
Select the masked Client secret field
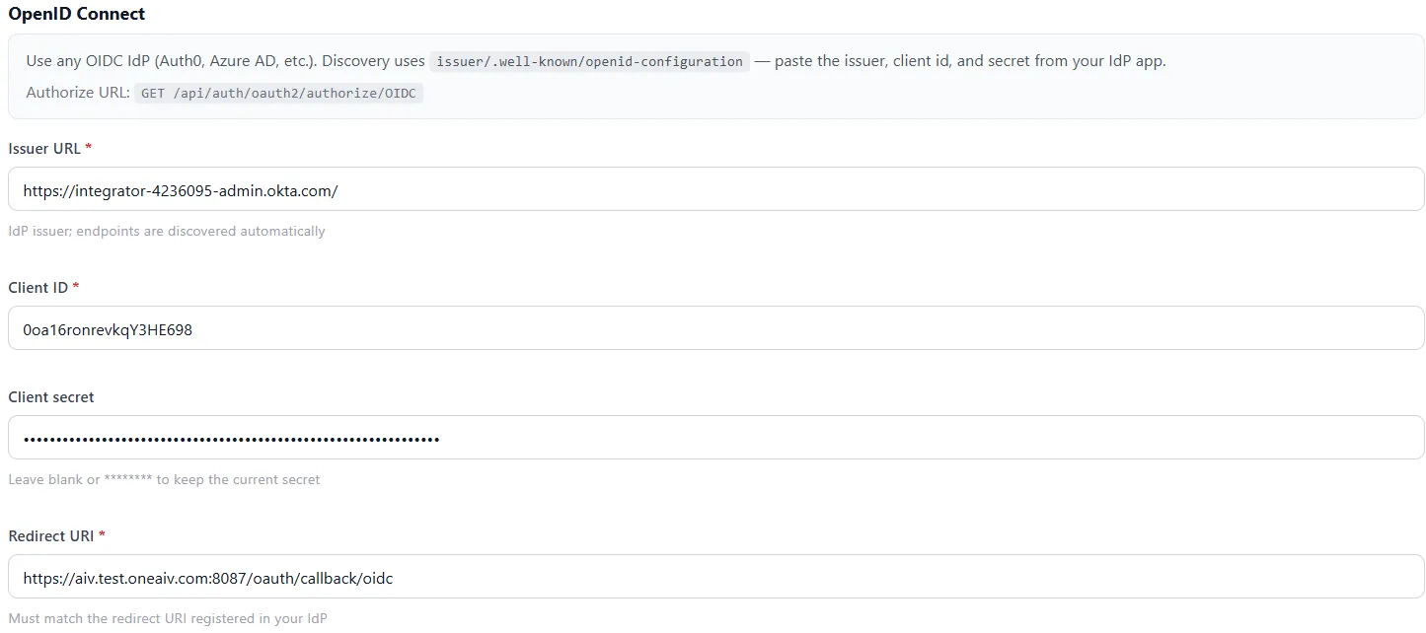click(715, 437)
